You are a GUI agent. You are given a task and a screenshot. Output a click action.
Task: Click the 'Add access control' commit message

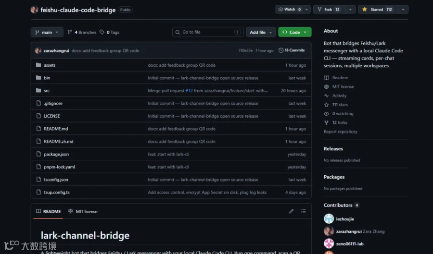(207, 192)
